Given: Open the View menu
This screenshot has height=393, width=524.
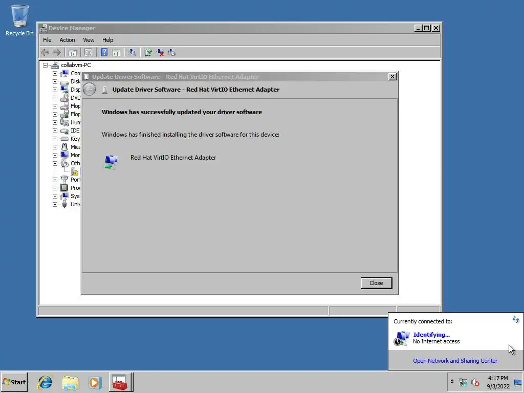Looking at the screenshot, I should click(x=89, y=40).
